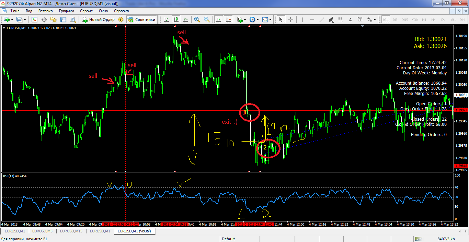The width and height of the screenshot is (469, 242).
Task: Open the chart profiles icon
Action: 20,20
